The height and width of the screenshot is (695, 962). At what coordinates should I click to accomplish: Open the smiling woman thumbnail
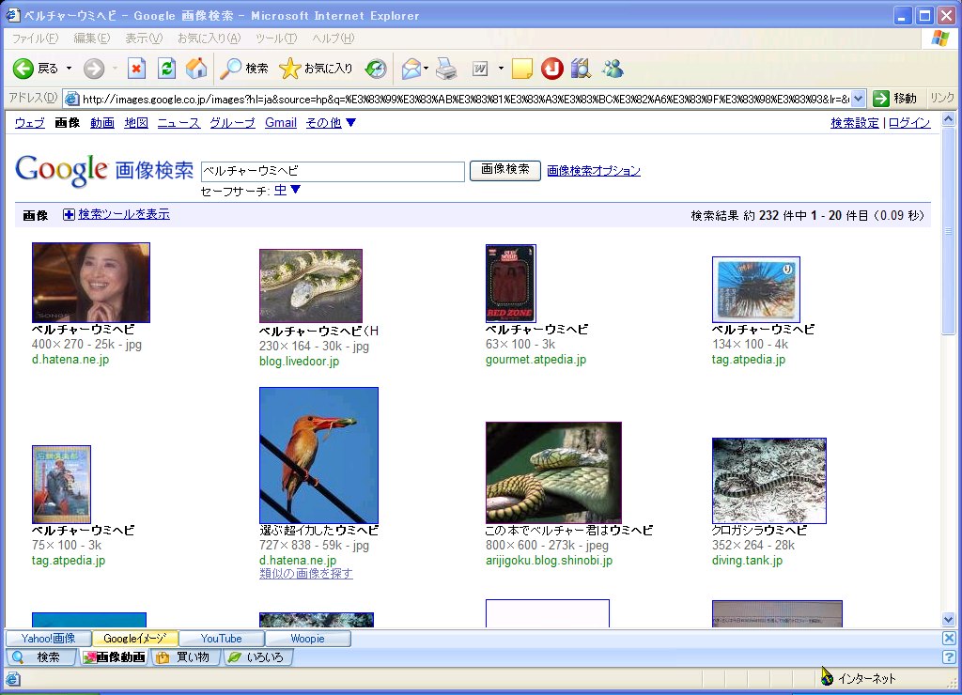[x=91, y=282]
